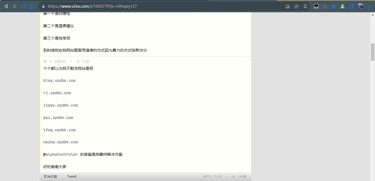
Task: Click the bookmark icon in the toolbar
Action: (305, 6)
